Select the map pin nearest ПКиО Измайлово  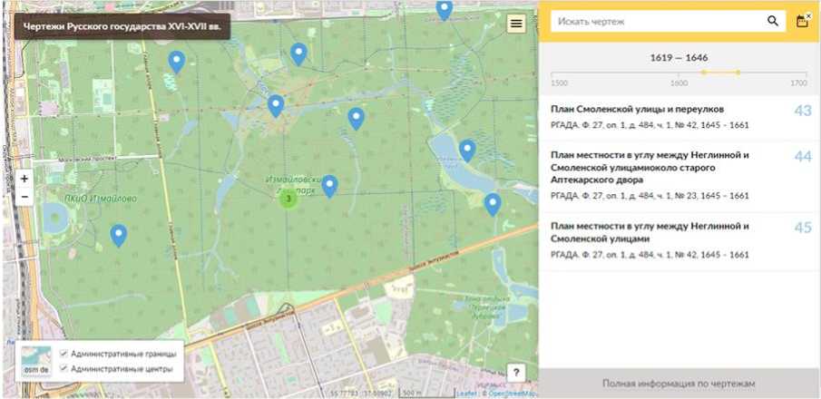[x=119, y=235]
